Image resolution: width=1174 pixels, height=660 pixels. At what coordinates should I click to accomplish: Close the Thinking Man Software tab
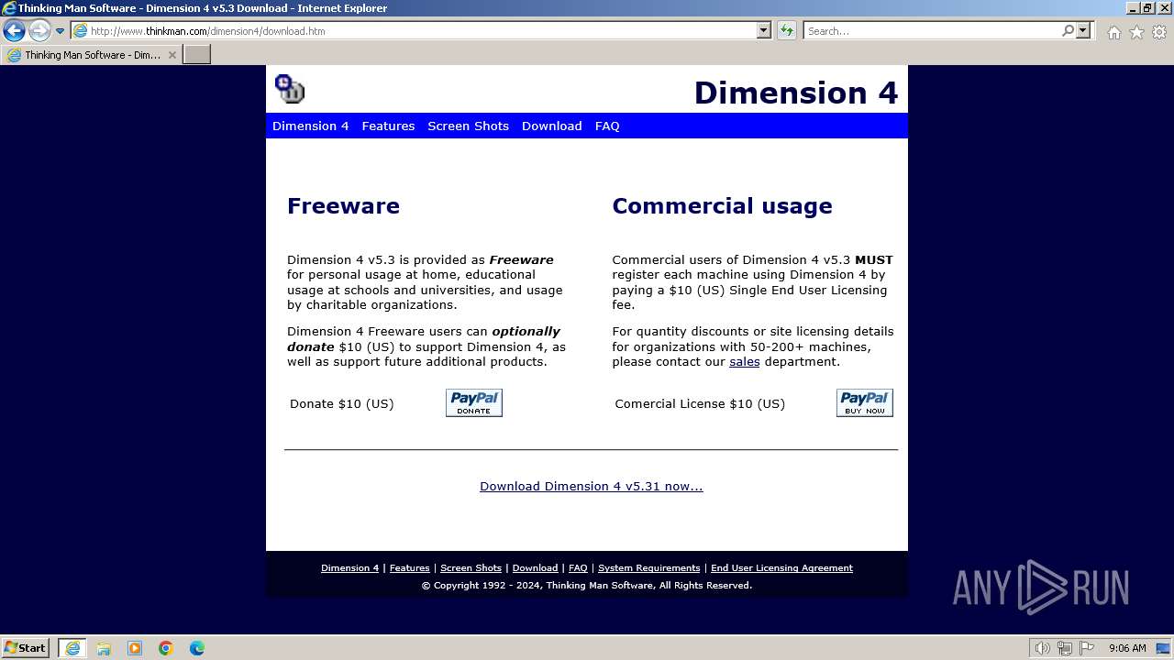(172, 55)
